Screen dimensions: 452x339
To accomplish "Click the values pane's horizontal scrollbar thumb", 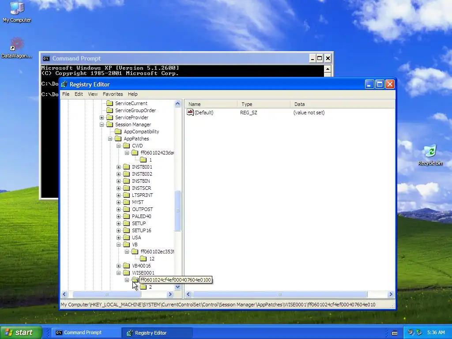I will (x=280, y=294).
